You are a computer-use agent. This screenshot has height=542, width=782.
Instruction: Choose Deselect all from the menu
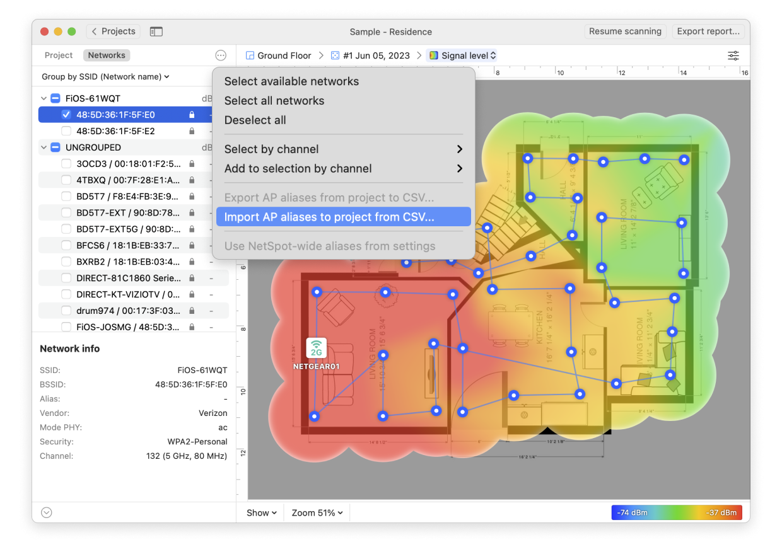[x=344, y=120]
